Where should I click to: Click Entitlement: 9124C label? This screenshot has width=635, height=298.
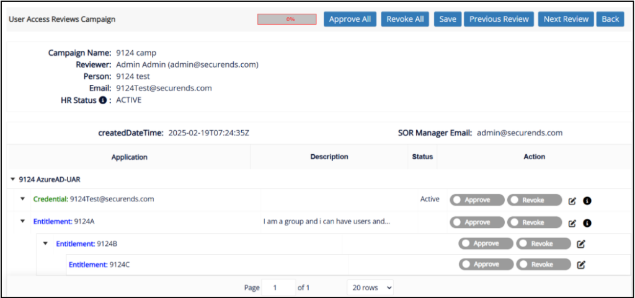[99, 265]
